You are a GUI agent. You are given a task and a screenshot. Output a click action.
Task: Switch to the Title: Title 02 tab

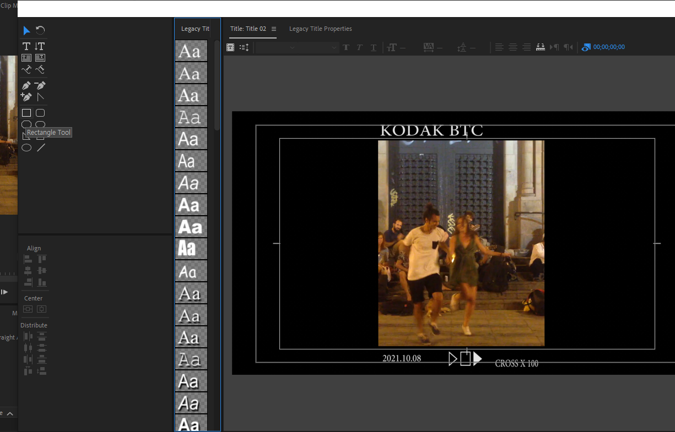coord(248,29)
